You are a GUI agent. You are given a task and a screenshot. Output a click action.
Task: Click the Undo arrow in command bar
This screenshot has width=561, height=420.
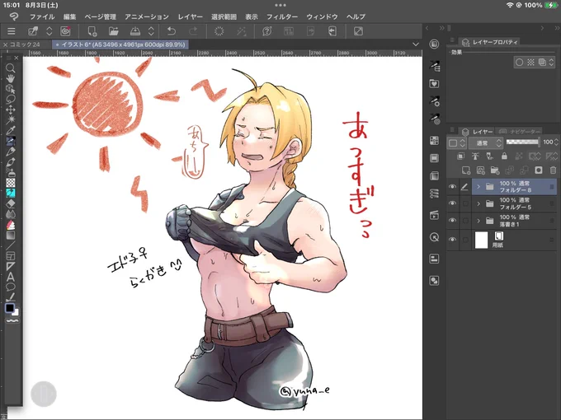[x=172, y=31]
